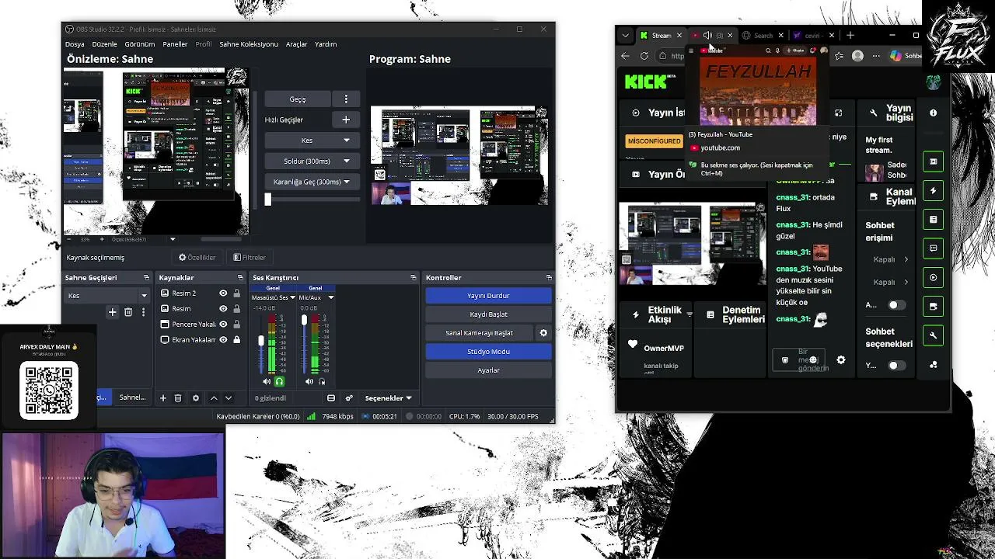Screen dimensions: 995x559
Task: Toggle Masaüstü Ses audio monitoring headphone button
Action: pyautogui.click(x=279, y=381)
